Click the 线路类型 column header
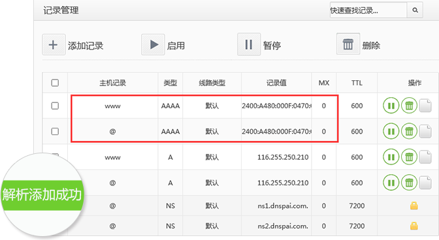This screenshot has height=240, width=439. point(212,83)
